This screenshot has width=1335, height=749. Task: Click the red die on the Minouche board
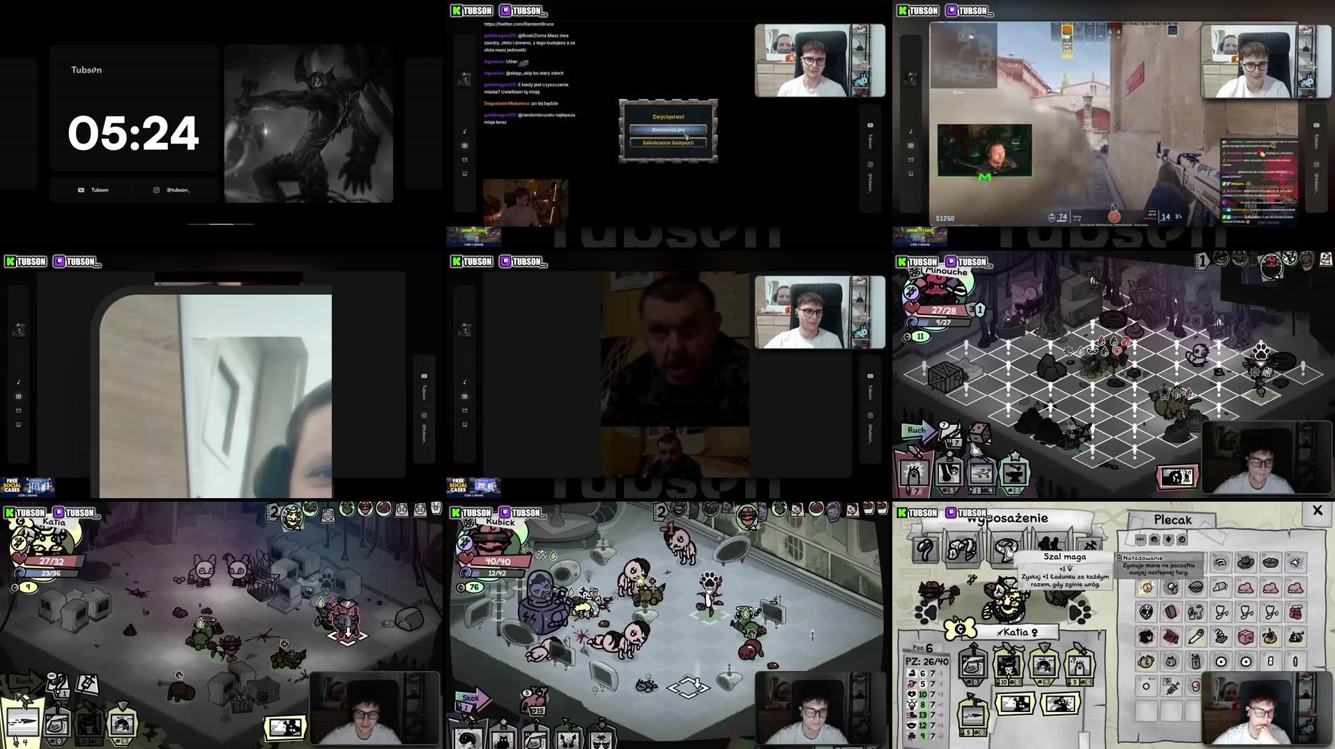(x=979, y=432)
